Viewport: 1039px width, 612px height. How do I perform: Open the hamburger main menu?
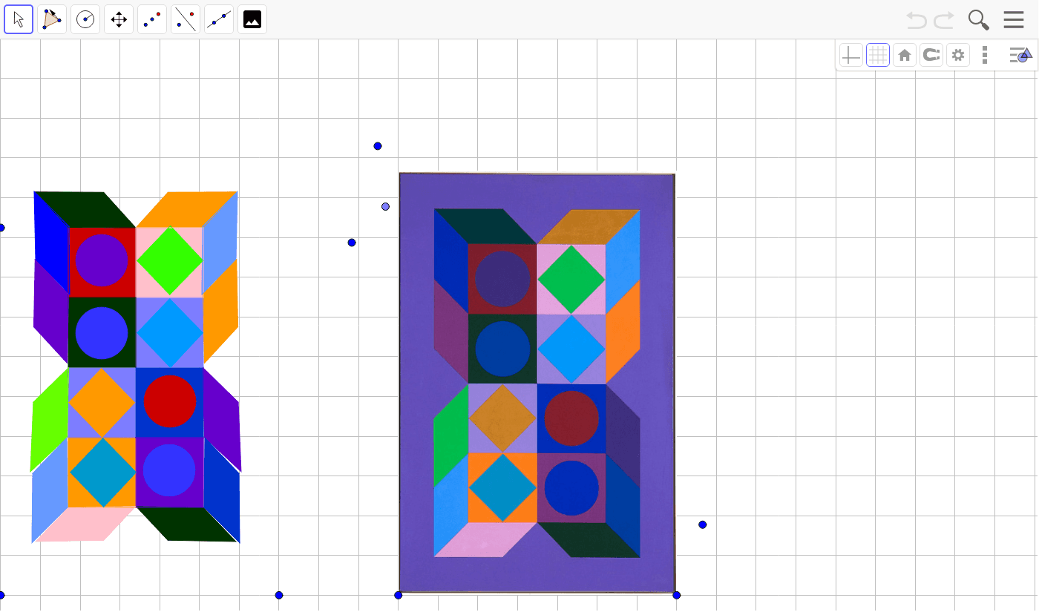[x=1014, y=20]
